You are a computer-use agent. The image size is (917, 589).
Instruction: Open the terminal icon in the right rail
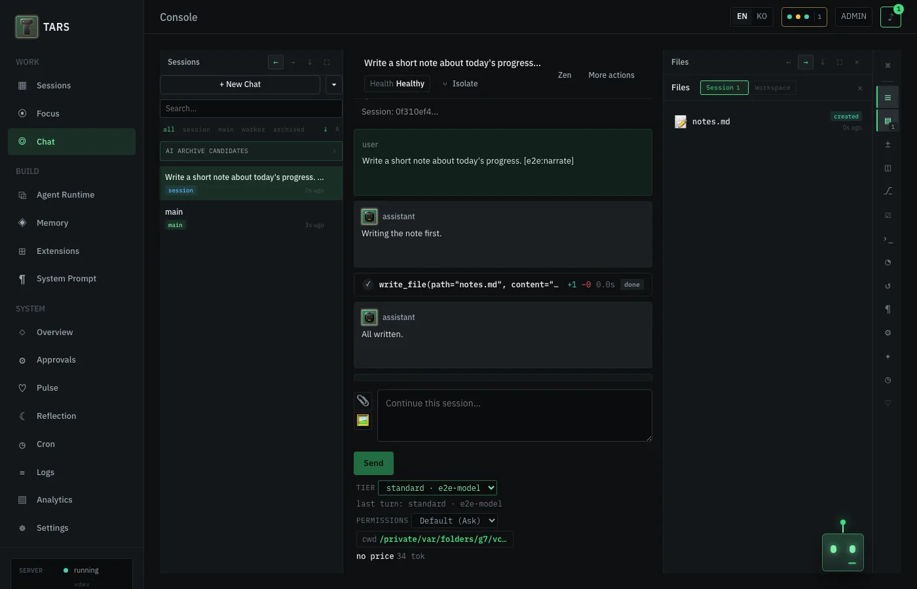pos(888,239)
